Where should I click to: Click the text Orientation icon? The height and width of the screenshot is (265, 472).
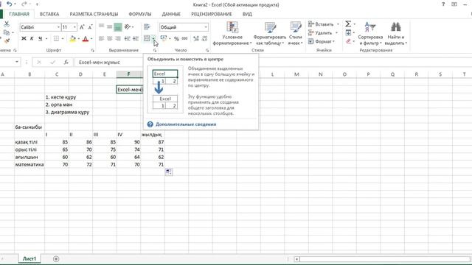[x=128, y=27]
